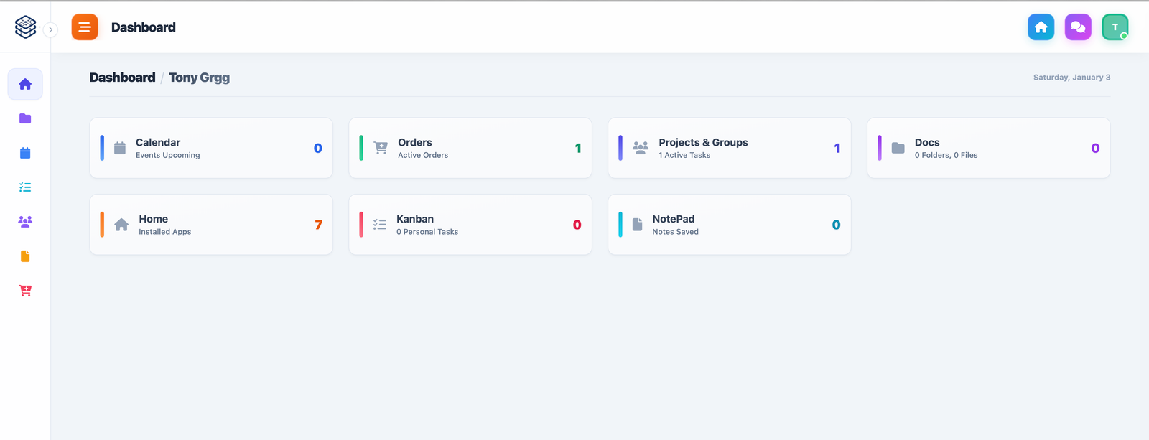
Task: Click the Notes Saved subtitle
Action: click(675, 232)
